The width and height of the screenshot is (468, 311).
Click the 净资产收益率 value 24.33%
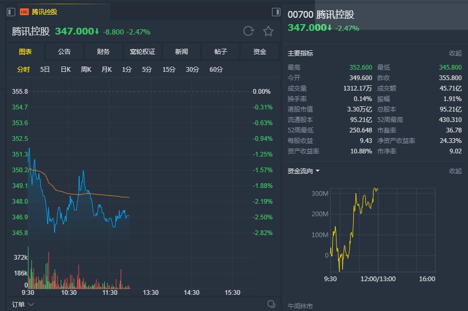pos(451,141)
